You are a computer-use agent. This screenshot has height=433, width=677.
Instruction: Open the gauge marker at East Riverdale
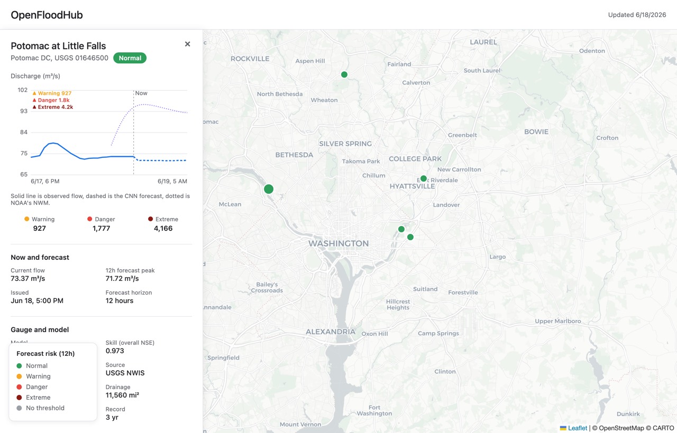click(424, 178)
